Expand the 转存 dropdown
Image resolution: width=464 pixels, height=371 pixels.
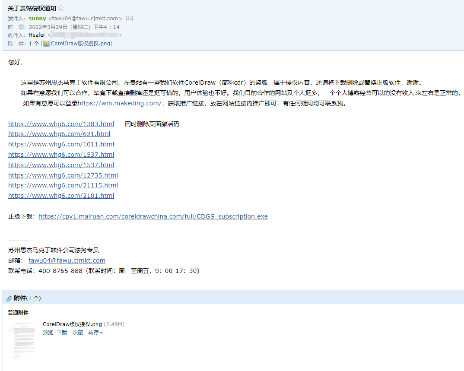point(95,333)
